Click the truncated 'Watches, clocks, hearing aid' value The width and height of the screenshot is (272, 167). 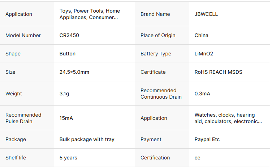coord(228,118)
